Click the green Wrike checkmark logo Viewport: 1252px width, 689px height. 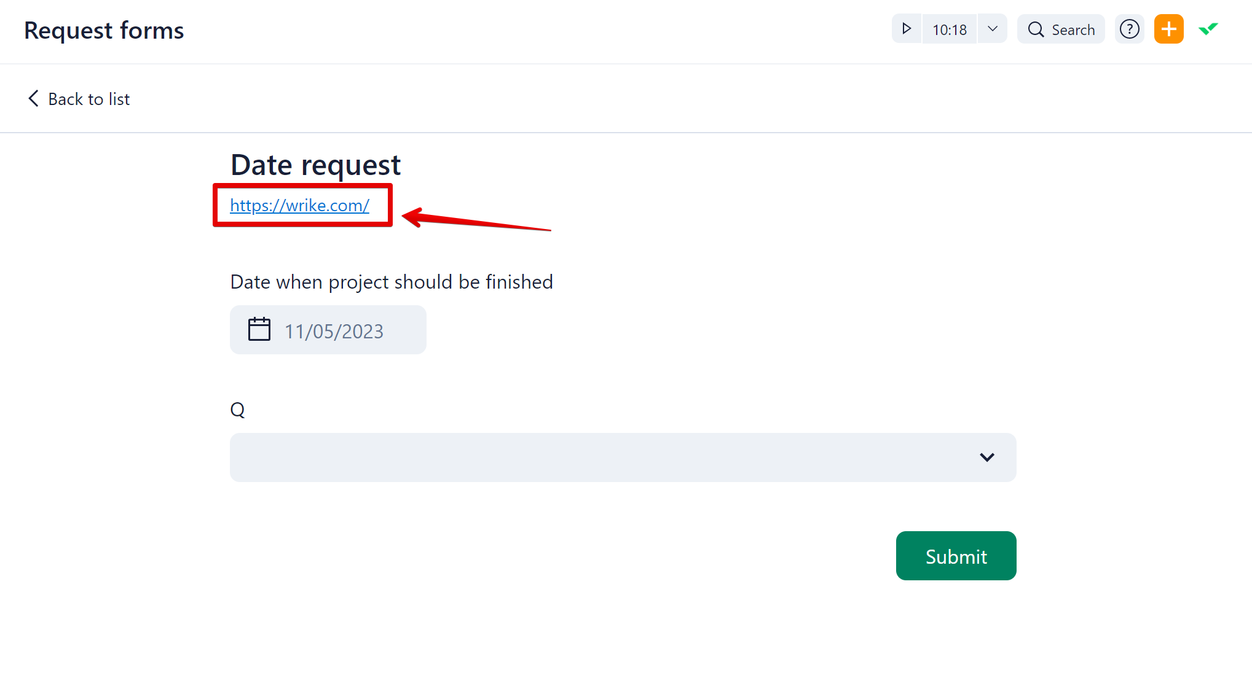click(1208, 29)
